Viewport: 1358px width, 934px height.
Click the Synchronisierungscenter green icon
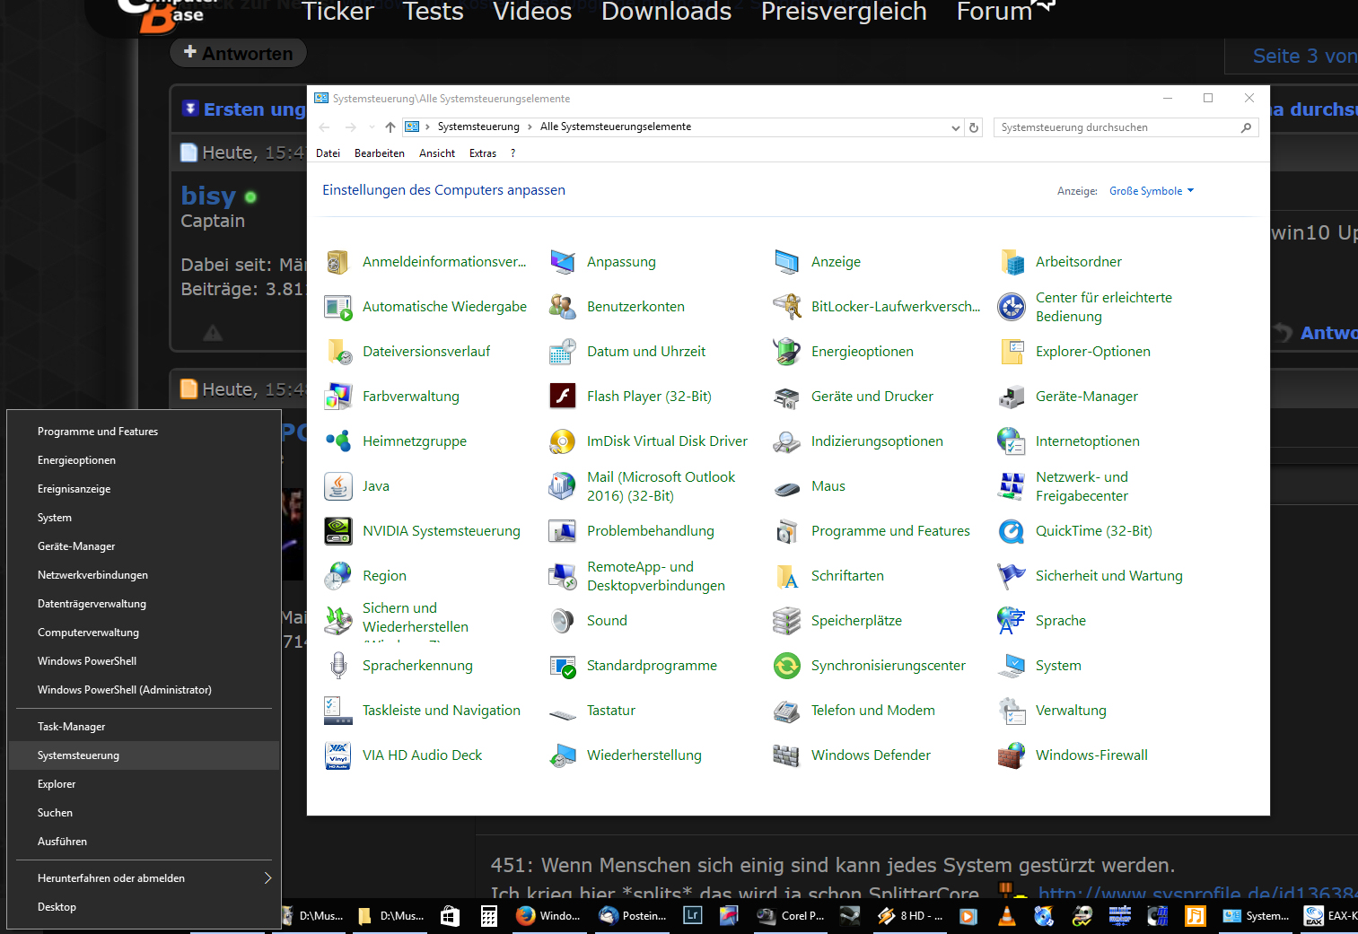(x=787, y=666)
